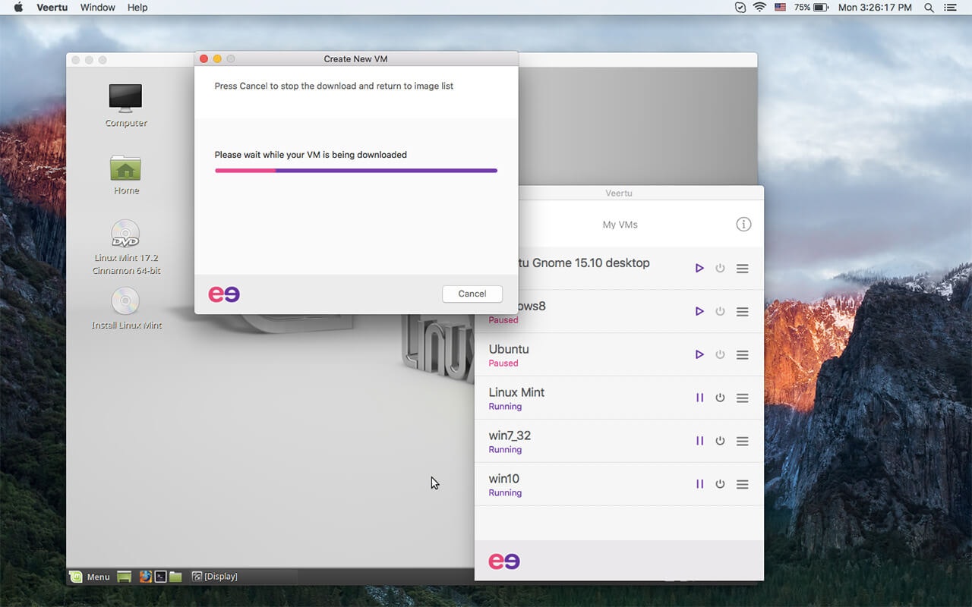This screenshot has width=972, height=607.
Task: Open the win10 VM options menu
Action: click(x=743, y=484)
